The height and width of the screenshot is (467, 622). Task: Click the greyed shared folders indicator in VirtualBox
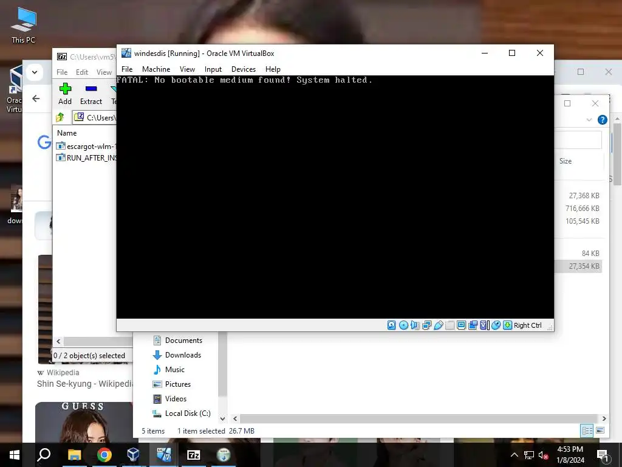point(450,325)
